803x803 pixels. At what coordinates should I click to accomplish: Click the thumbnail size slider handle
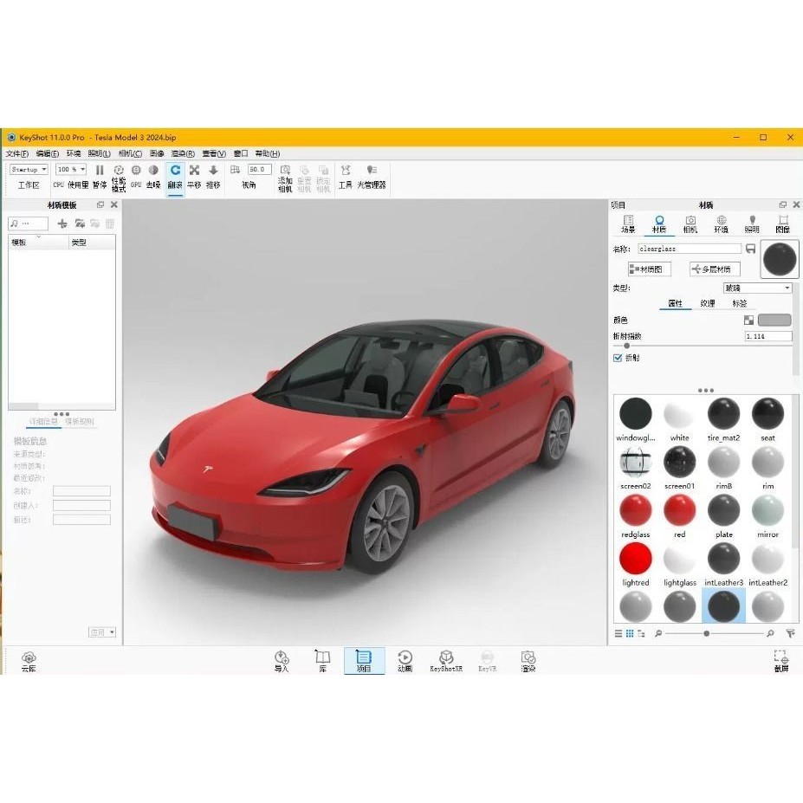click(707, 633)
